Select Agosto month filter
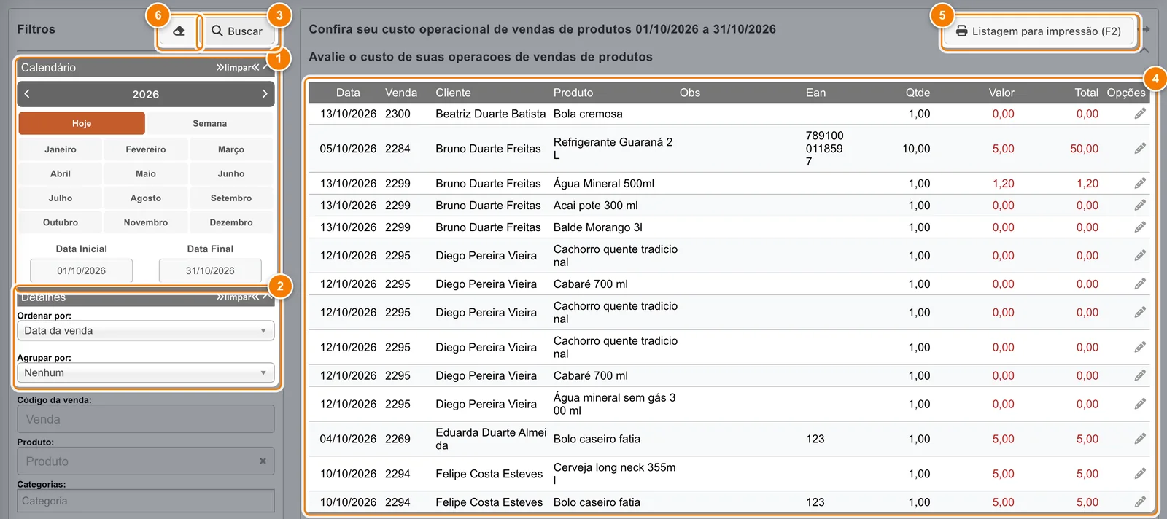Viewport: 1167px width, 519px height. 146,198
